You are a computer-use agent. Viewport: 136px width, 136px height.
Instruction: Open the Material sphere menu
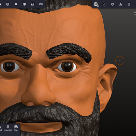click(8, 4)
